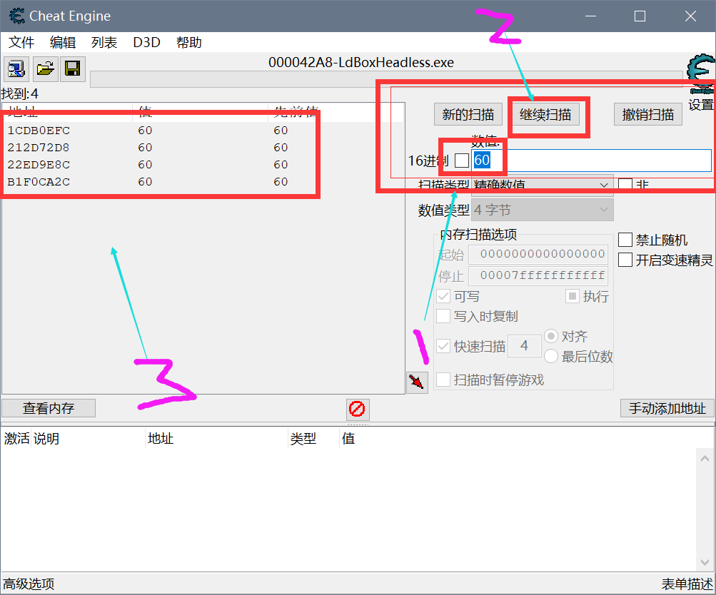Enable the 禁止随机 checkbox
The width and height of the screenshot is (716, 595).
click(x=625, y=240)
